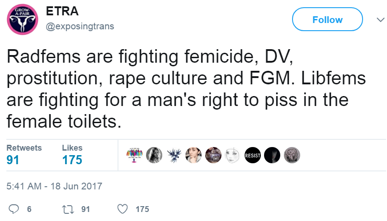Viewport: 387px width, 221px height.
Task: View the list of 91 Retweets
Action: [24, 155]
